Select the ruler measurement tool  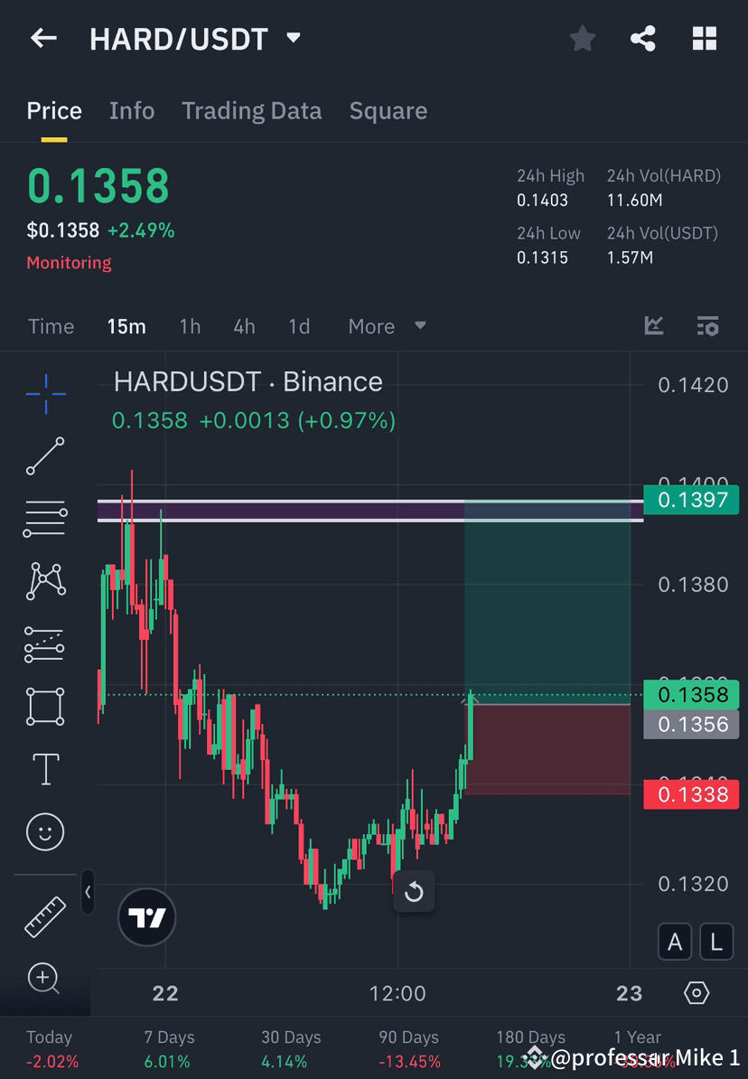pos(45,915)
